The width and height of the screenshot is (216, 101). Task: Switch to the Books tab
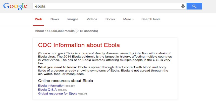click(x=110, y=19)
